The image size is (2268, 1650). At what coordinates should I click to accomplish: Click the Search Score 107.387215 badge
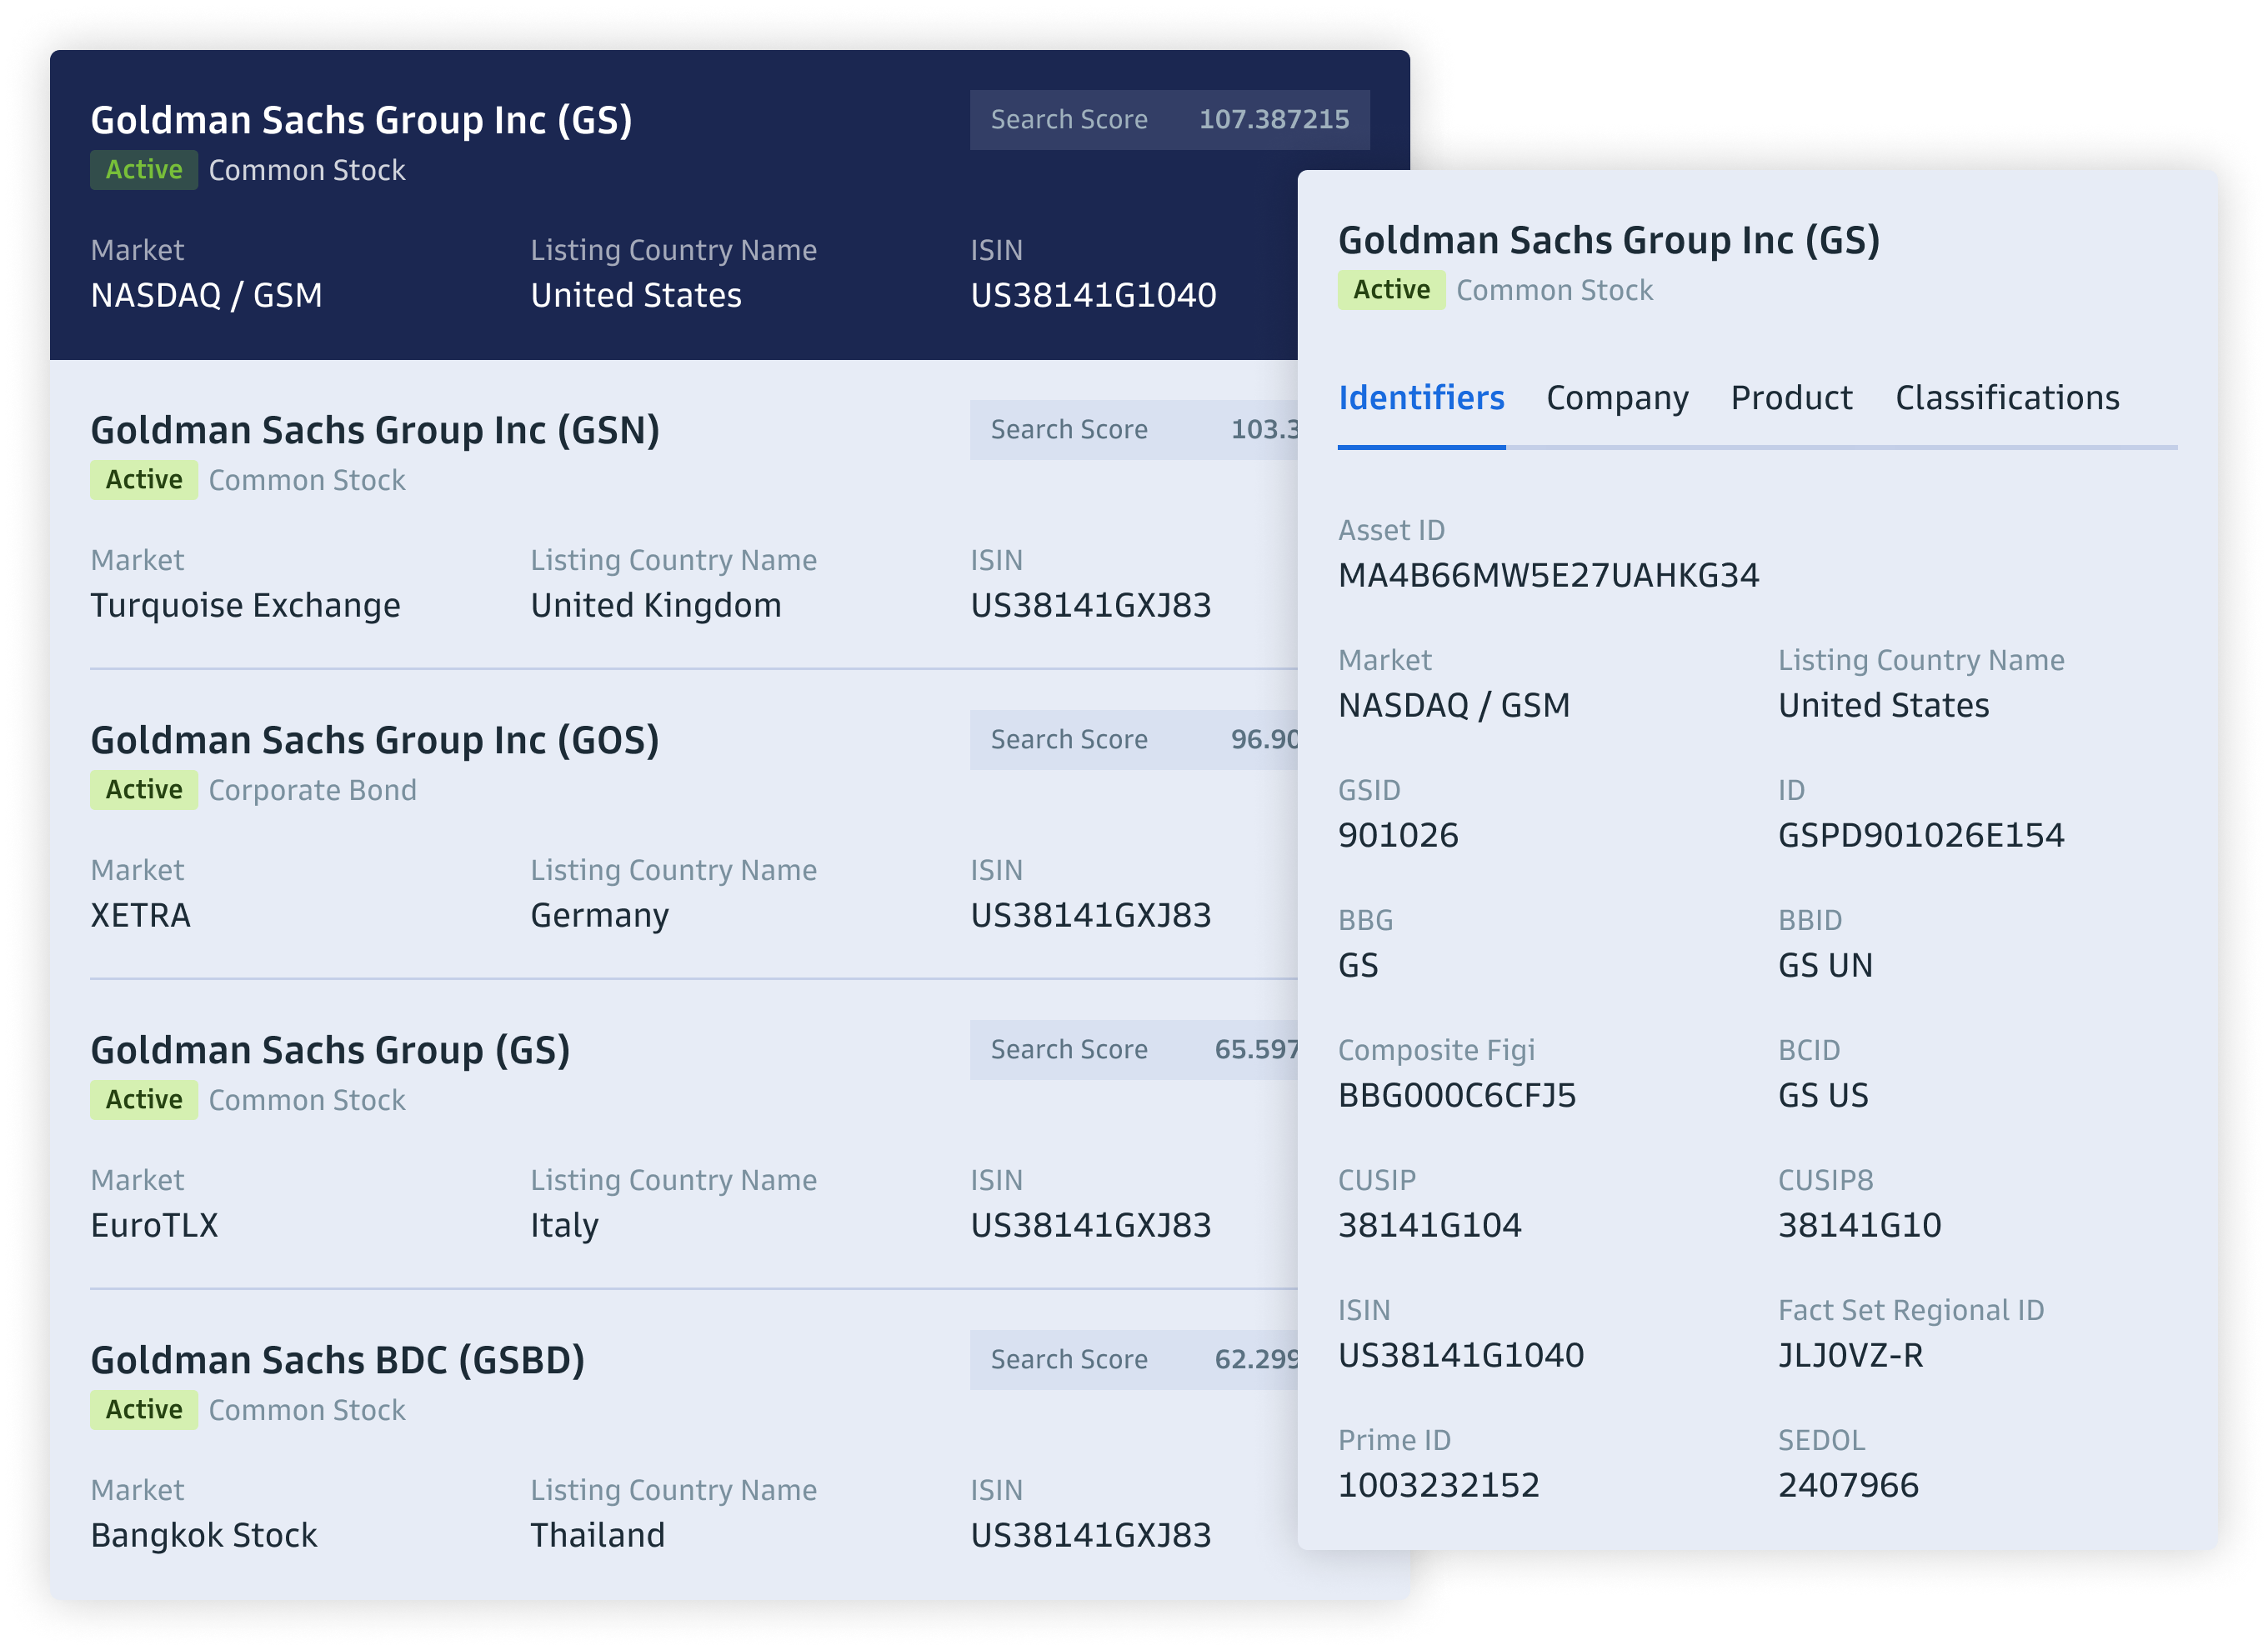(1169, 120)
